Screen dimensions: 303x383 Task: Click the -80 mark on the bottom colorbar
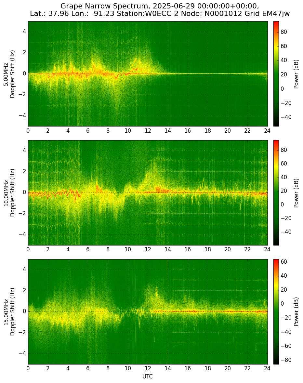coord(285,360)
